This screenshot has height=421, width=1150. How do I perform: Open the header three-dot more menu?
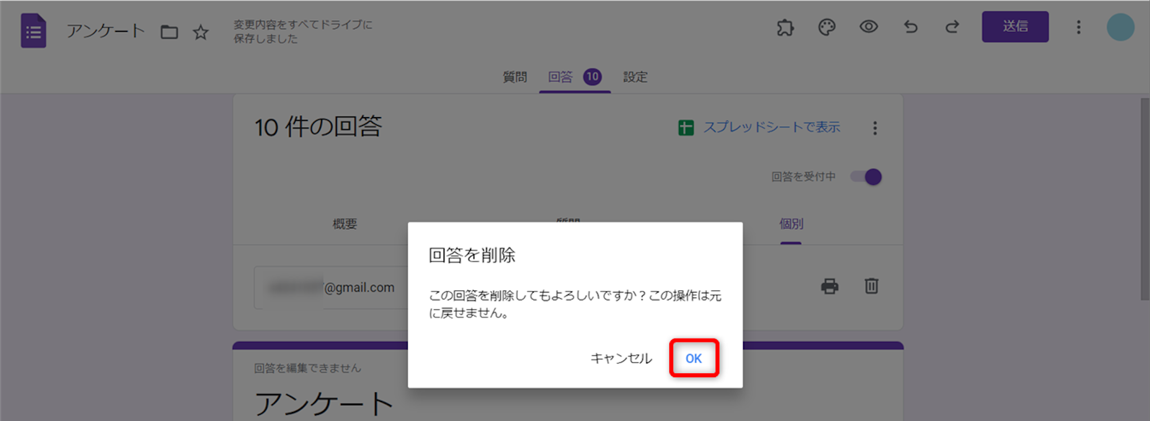[x=1078, y=27]
